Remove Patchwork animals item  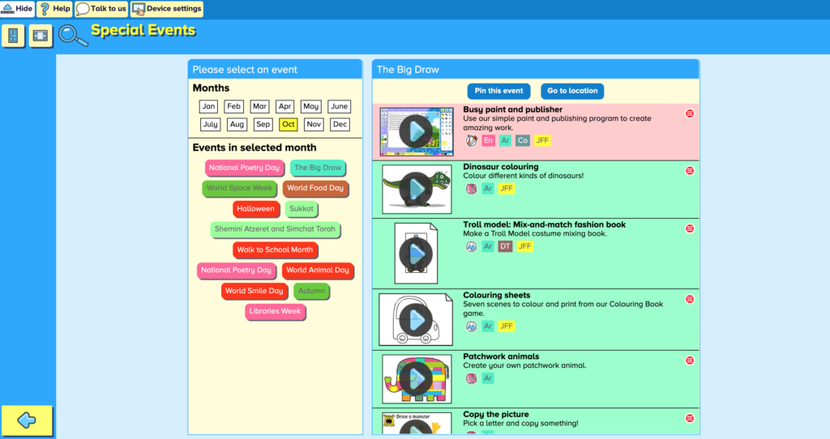(690, 360)
